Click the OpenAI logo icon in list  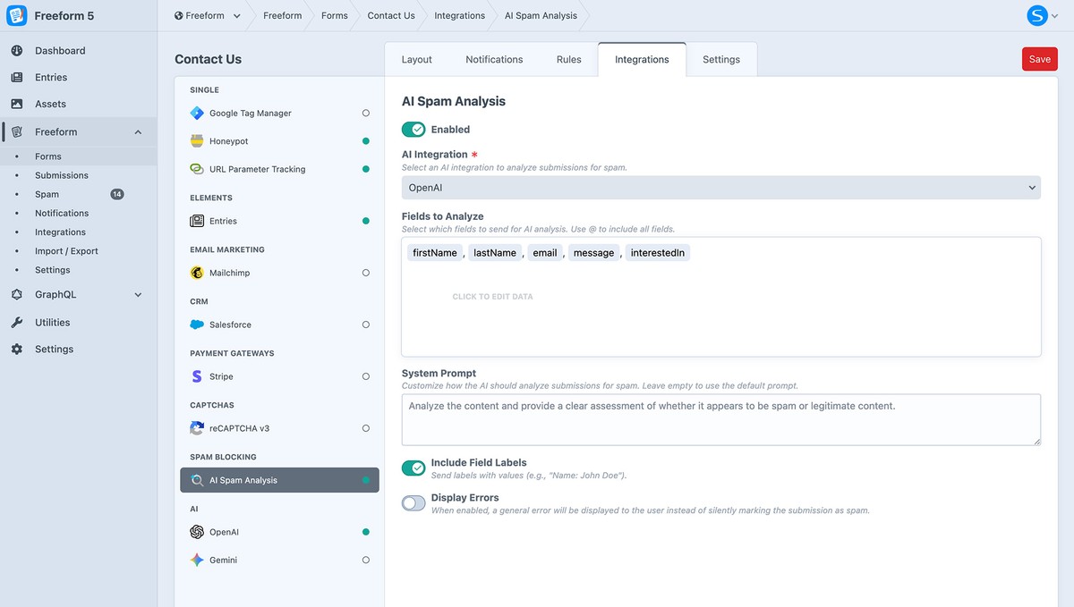(x=197, y=532)
